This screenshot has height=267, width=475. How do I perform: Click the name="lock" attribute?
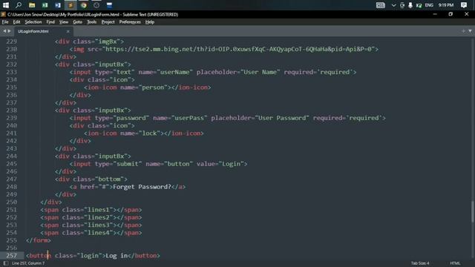(x=140, y=133)
